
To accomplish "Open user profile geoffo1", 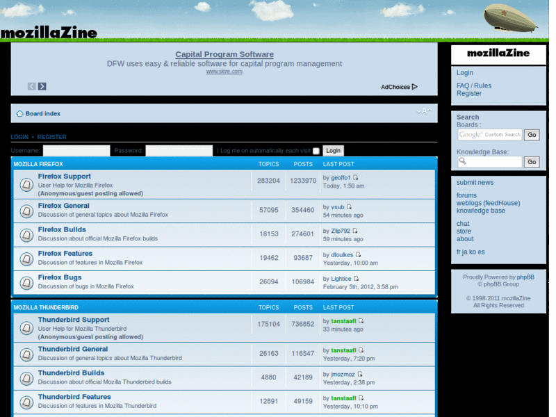I will (x=341, y=178).
